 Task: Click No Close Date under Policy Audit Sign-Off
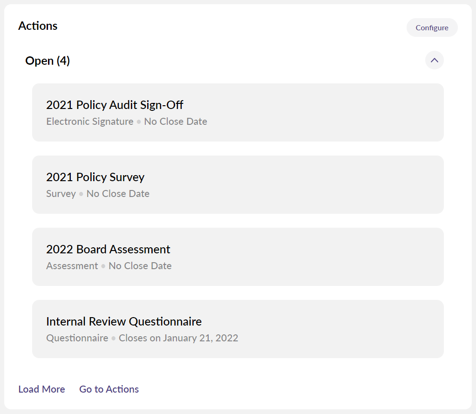point(176,122)
